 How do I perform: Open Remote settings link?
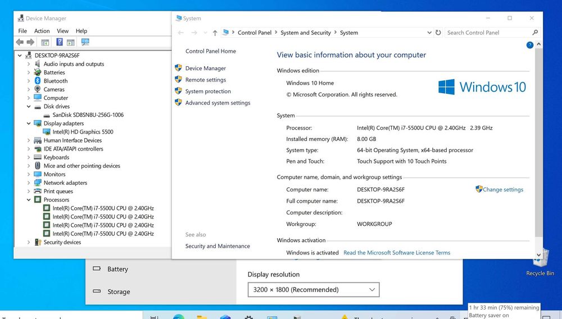point(206,80)
